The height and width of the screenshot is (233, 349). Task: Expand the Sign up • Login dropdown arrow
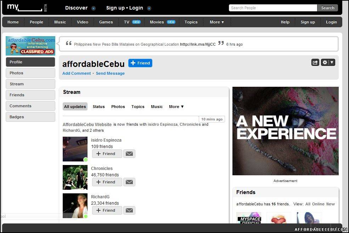pos(149,8)
